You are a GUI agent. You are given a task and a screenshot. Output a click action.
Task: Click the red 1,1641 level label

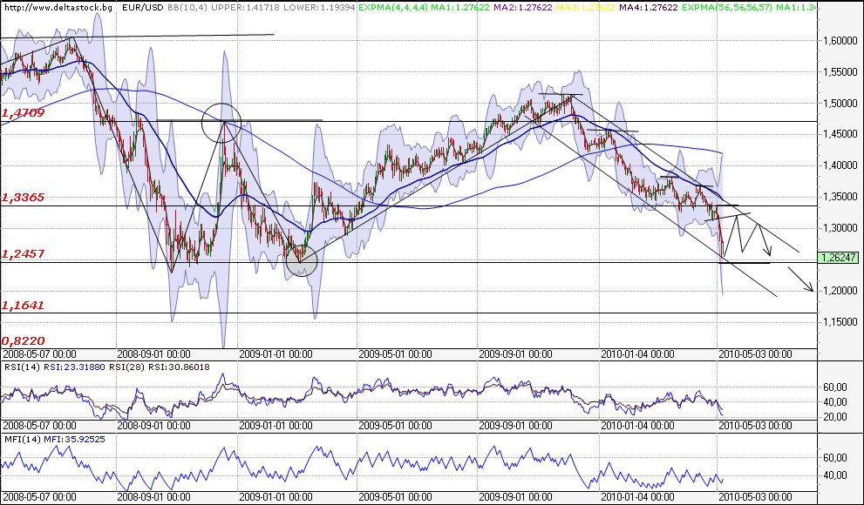(x=23, y=306)
